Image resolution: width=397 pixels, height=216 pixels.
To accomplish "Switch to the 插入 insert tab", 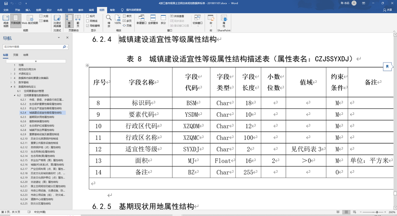I will tap(28, 10).
